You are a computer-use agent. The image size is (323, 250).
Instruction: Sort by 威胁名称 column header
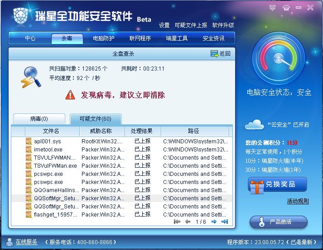[x=102, y=131]
